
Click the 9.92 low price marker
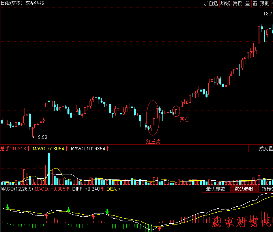click(x=42, y=137)
